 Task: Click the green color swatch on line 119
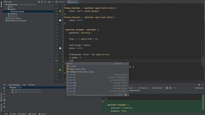pos(60,11)
